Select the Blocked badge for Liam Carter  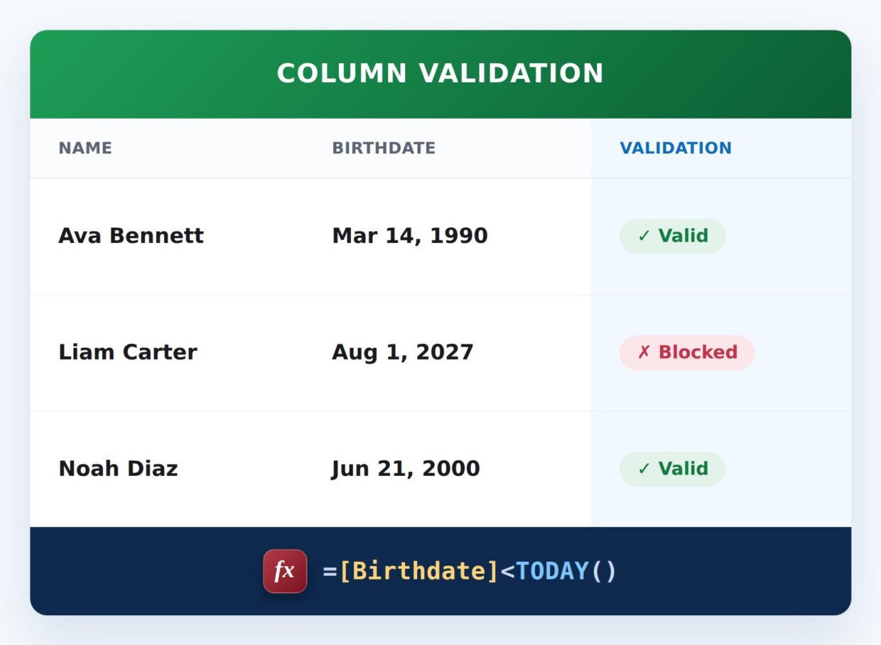[687, 352]
